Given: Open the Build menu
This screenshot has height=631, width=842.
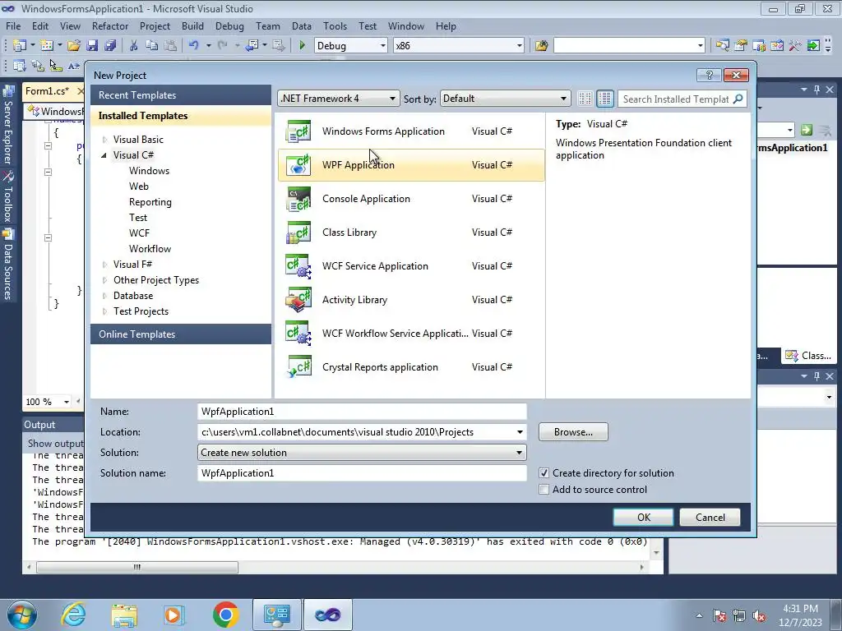Looking at the screenshot, I should [x=192, y=25].
